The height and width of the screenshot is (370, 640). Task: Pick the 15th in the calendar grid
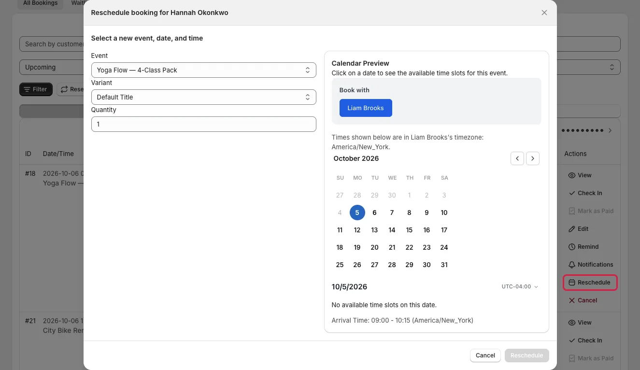coord(410,230)
